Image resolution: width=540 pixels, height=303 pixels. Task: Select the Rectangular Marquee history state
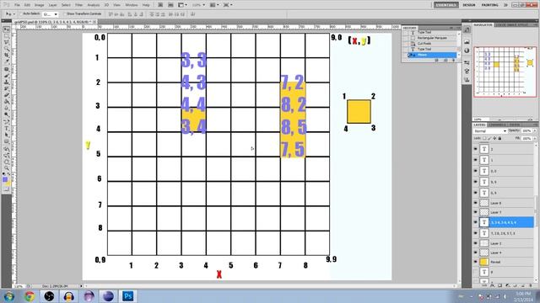coord(432,38)
